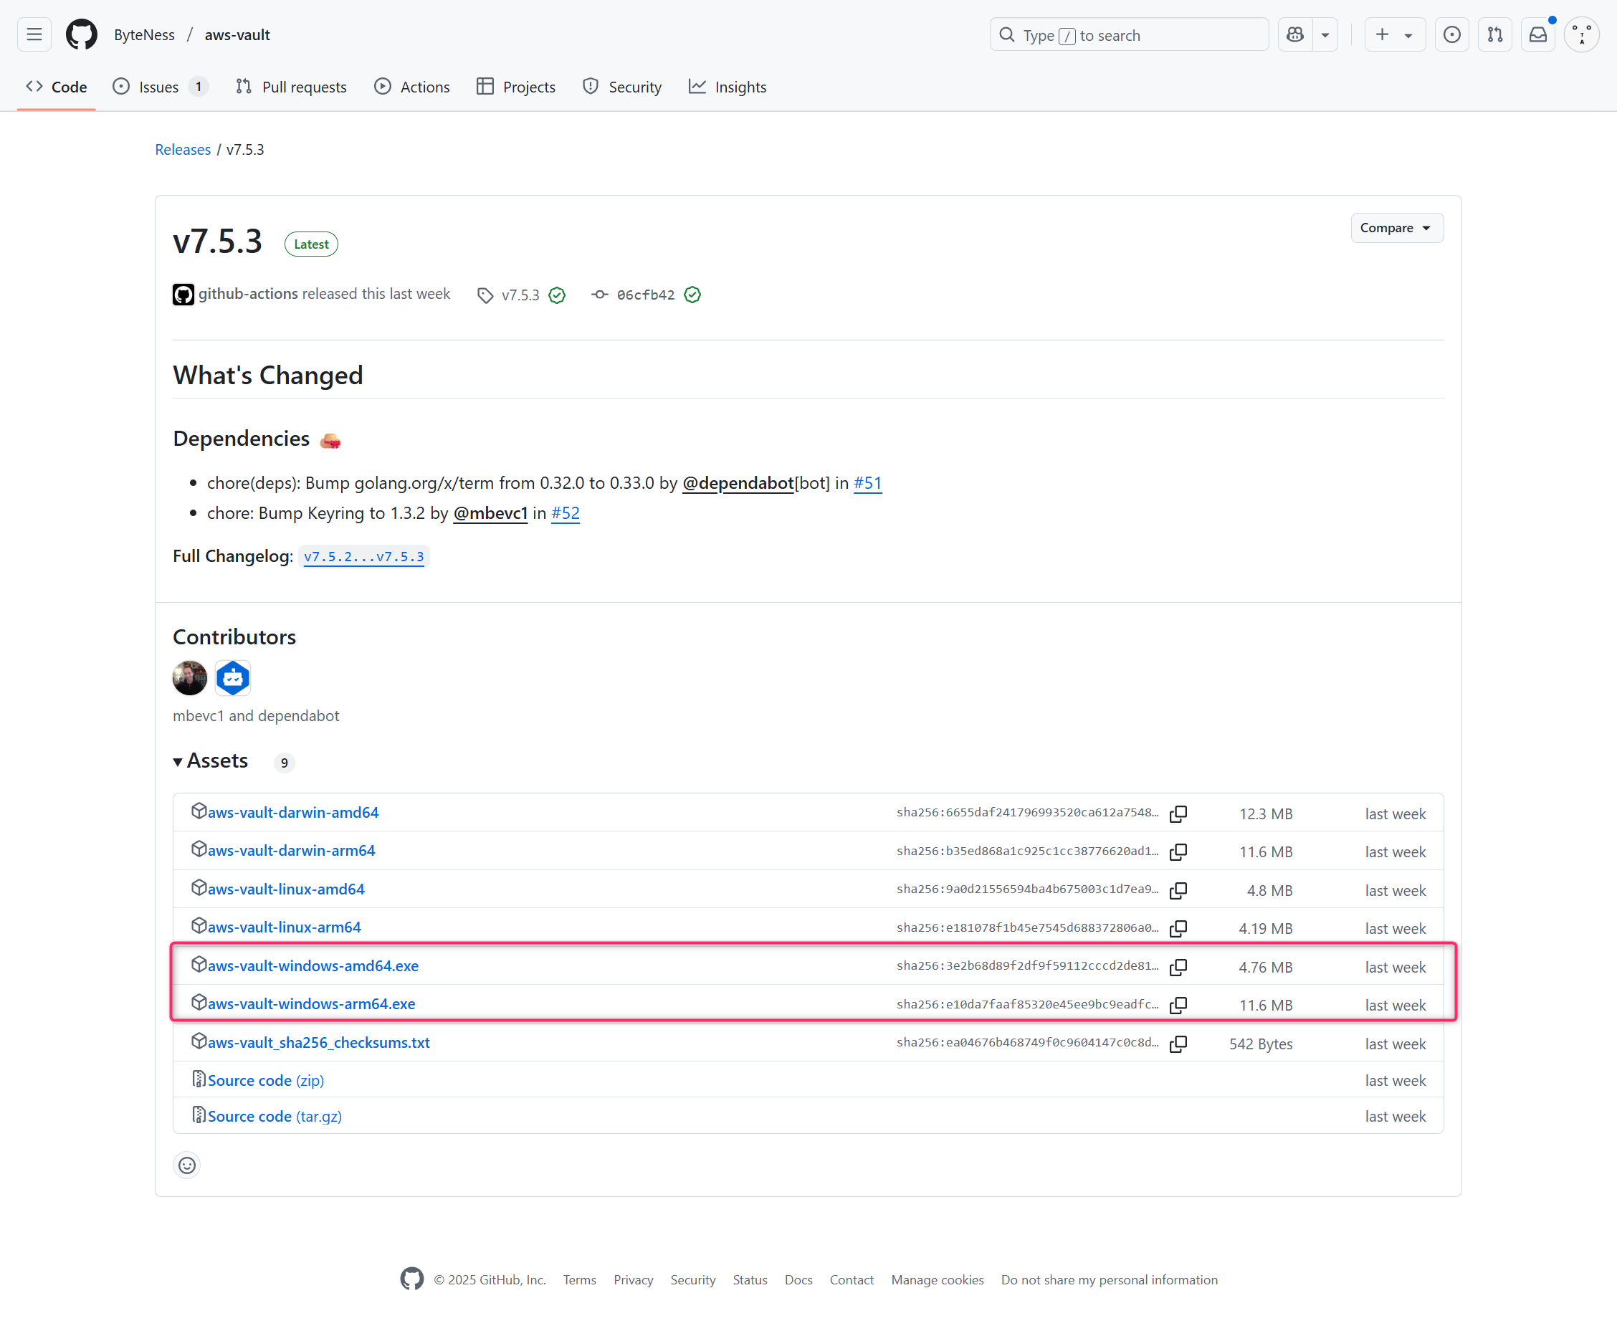Screen dimensions: 1617x1336
Task: Open the aws-vault repository link
Action: pos(237,34)
